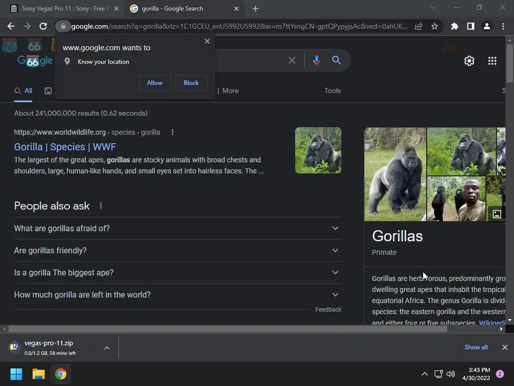This screenshot has width=514, height=386.
Task: Reload the page with the refresh icon
Action: click(43, 26)
